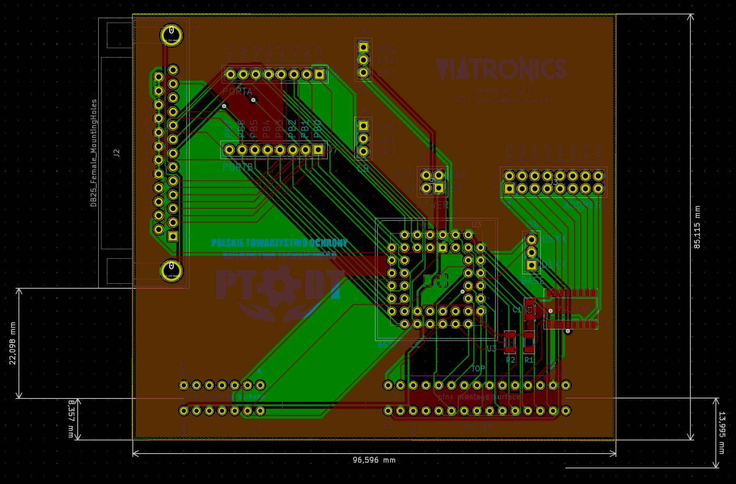Viewport: 736px width, 484px height.
Task: Click the R2 resistor footprint
Action: pyautogui.click(x=510, y=342)
